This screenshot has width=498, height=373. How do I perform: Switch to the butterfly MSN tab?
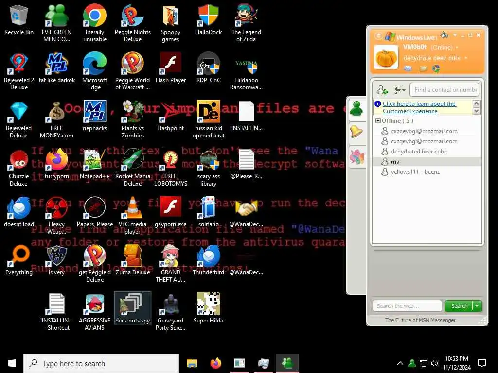click(357, 156)
